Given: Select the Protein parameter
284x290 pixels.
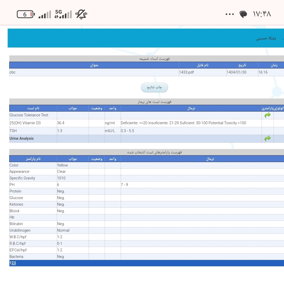Looking at the screenshot, I should pos(15,191).
